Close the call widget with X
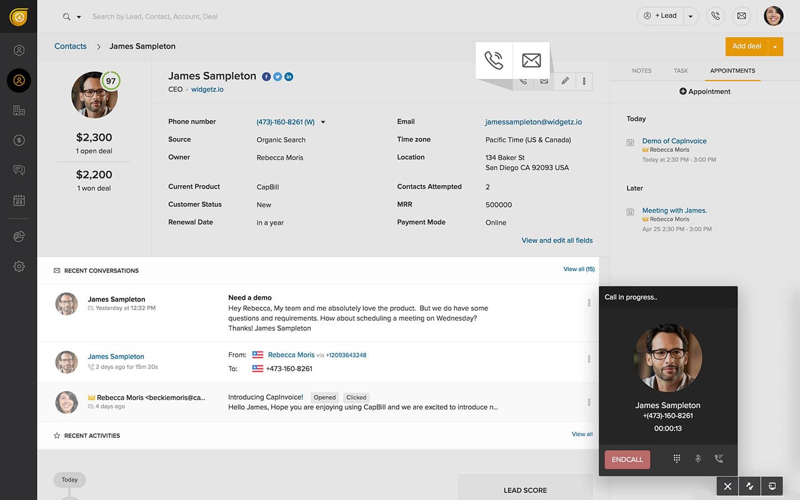 tap(728, 487)
